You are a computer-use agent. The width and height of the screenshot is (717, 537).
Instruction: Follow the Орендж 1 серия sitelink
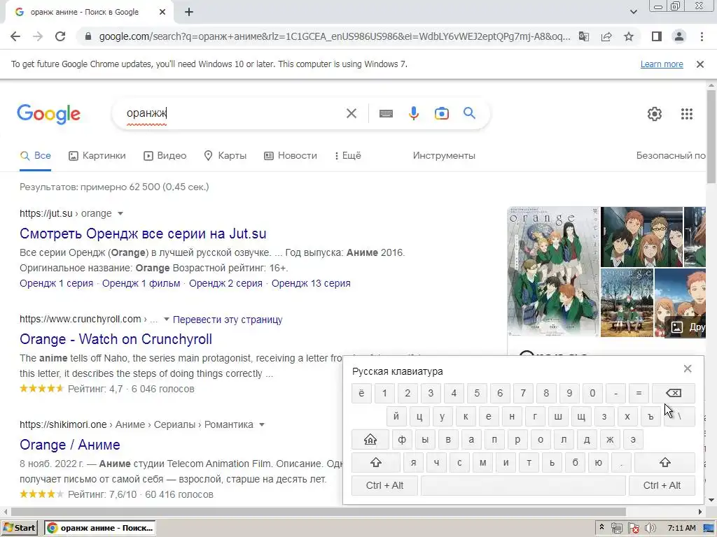tap(56, 283)
